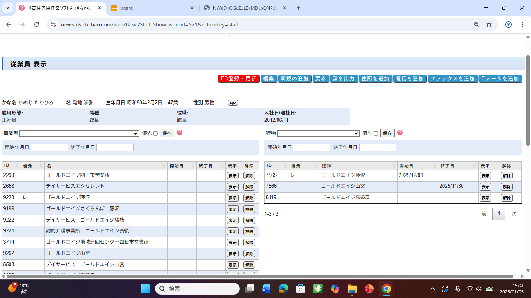This screenshot has height=298, width=531.
Task: Enable 優先 checkbox for 事業所
Action: tap(155, 133)
